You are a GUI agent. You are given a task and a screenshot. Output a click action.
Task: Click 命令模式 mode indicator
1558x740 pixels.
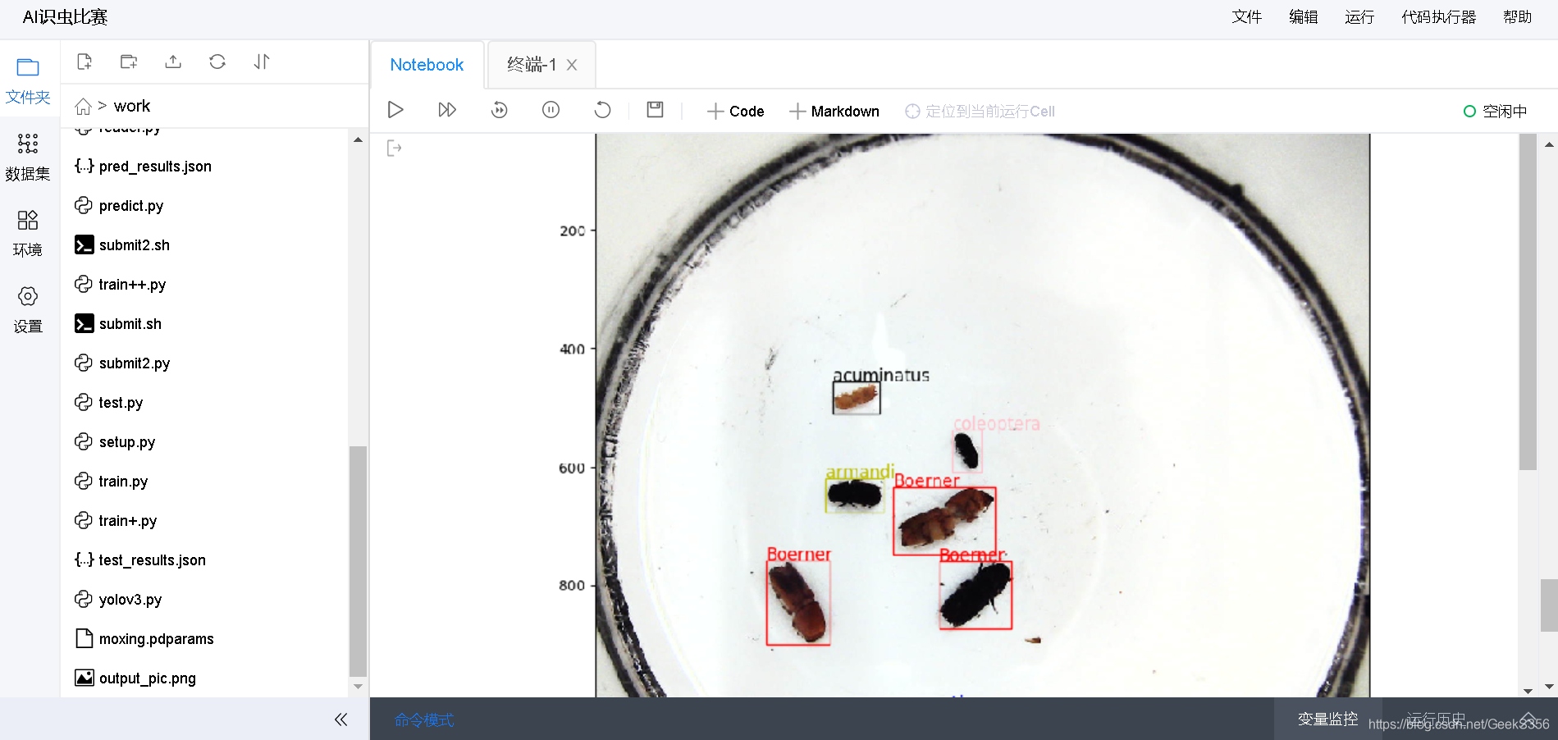[424, 720]
